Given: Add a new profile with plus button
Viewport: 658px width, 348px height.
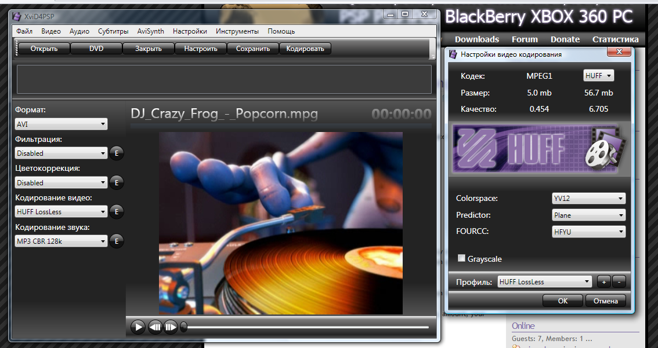Looking at the screenshot, I should tap(604, 282).
